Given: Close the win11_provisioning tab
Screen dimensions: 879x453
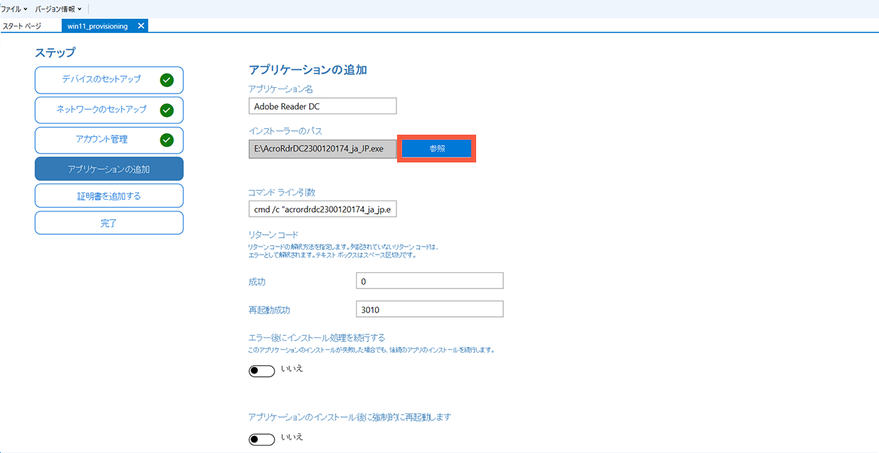Looking at the screenshot, I should pos(139,25).
